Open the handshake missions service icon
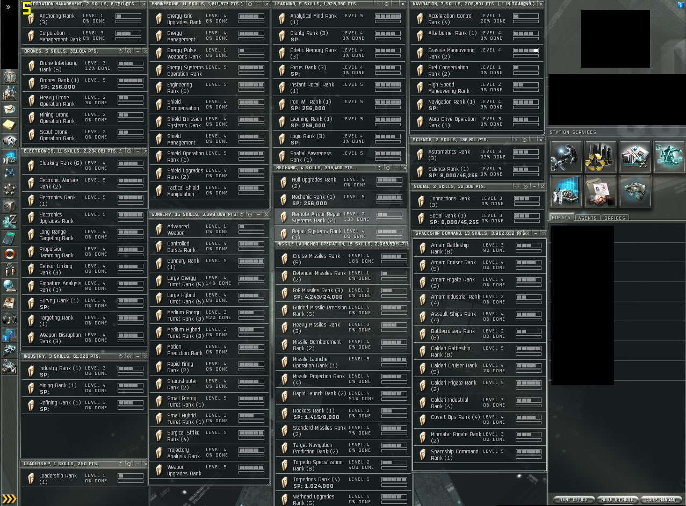The height and width of the screenshot is (506, 686). [600, 191]
